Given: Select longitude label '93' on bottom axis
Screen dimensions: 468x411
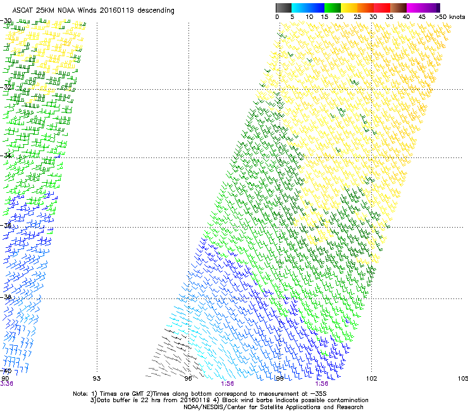Looking at the screenshot, I should [97, 379].
